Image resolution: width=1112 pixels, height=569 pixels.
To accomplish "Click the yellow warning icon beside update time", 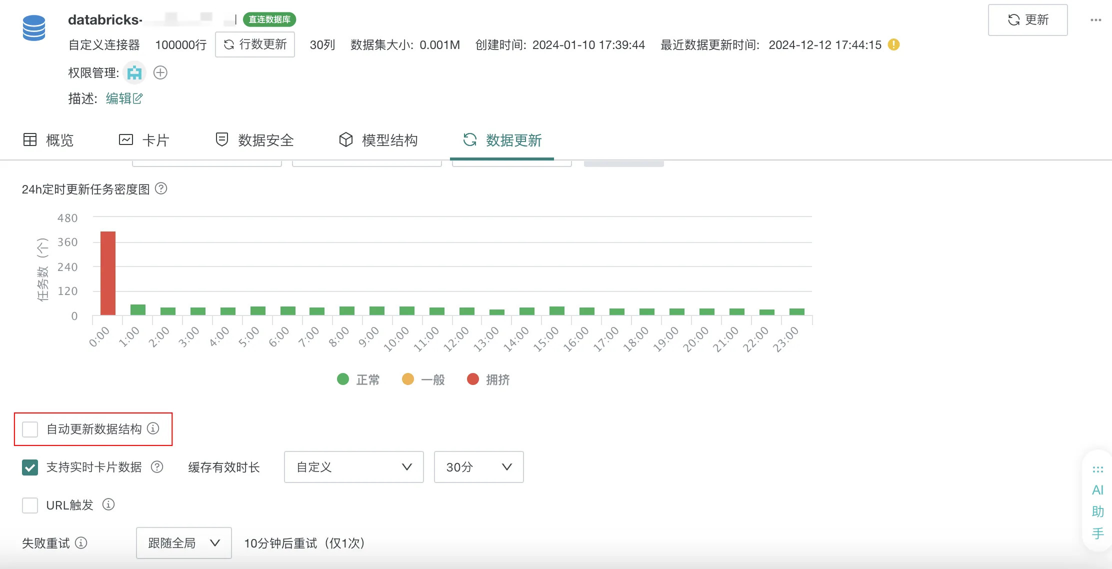I will 893,45.
